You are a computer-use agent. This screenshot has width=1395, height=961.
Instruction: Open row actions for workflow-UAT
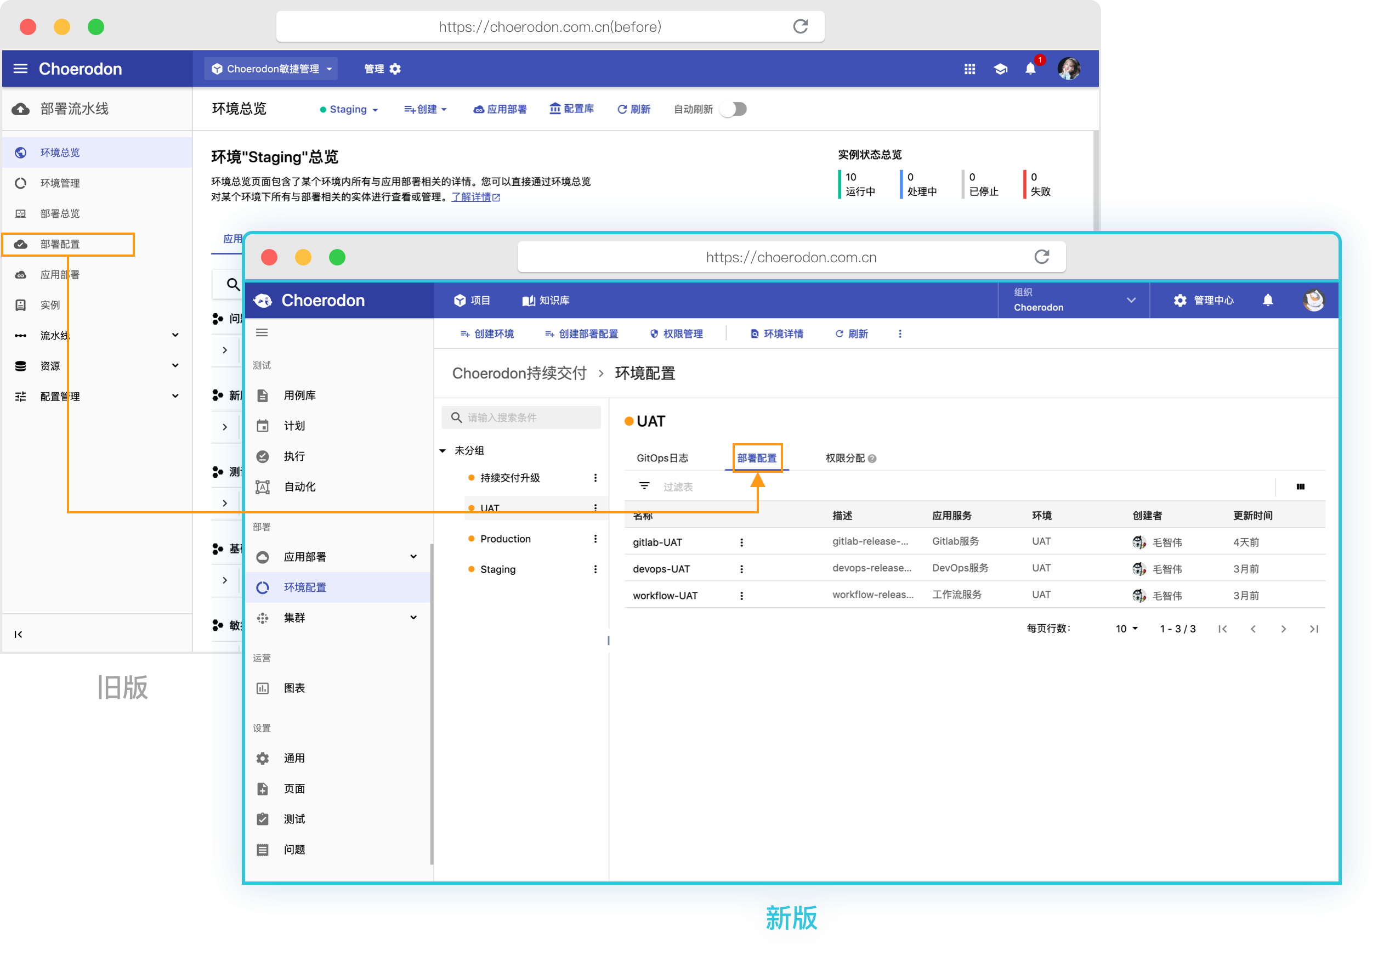pyautogui.click(x=741, y=596)
